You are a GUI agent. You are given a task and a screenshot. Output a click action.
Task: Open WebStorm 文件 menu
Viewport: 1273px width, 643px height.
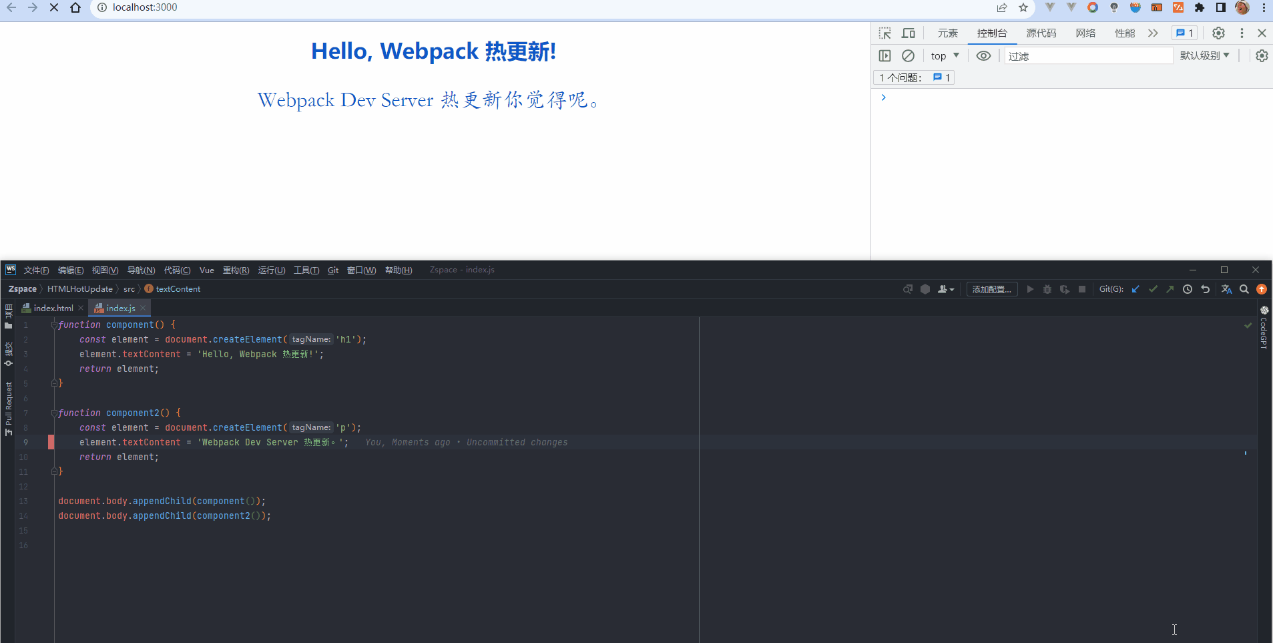pyautogui.click(x=37, y=270)
